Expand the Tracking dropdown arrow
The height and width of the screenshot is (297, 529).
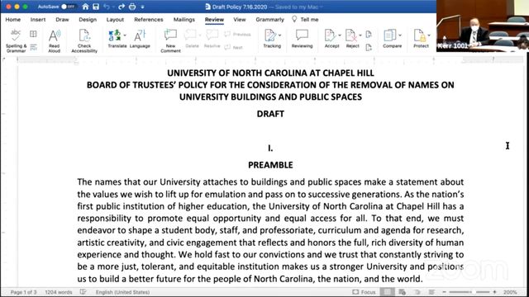[x=279, y=35]
